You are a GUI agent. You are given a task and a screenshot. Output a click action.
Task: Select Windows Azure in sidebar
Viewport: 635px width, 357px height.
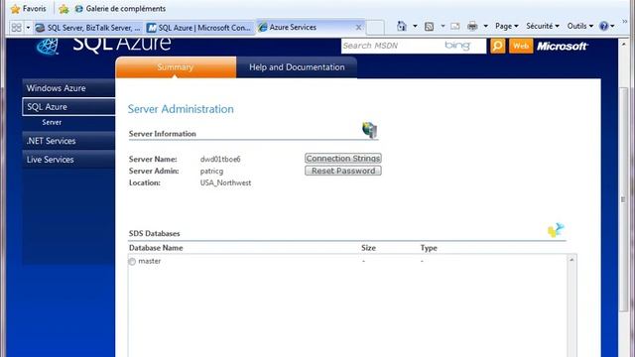click(x=68, y=88)
